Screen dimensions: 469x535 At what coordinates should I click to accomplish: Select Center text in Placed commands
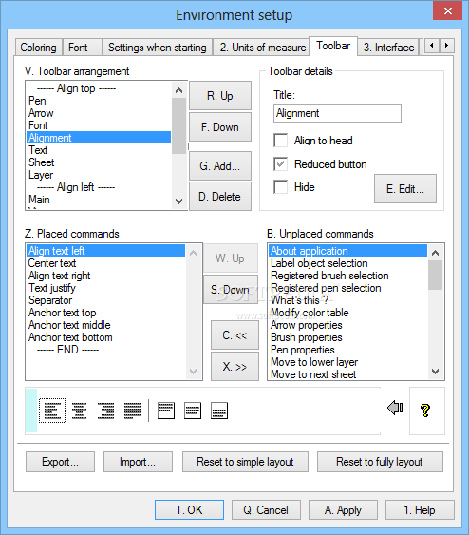tap(106, 263)
